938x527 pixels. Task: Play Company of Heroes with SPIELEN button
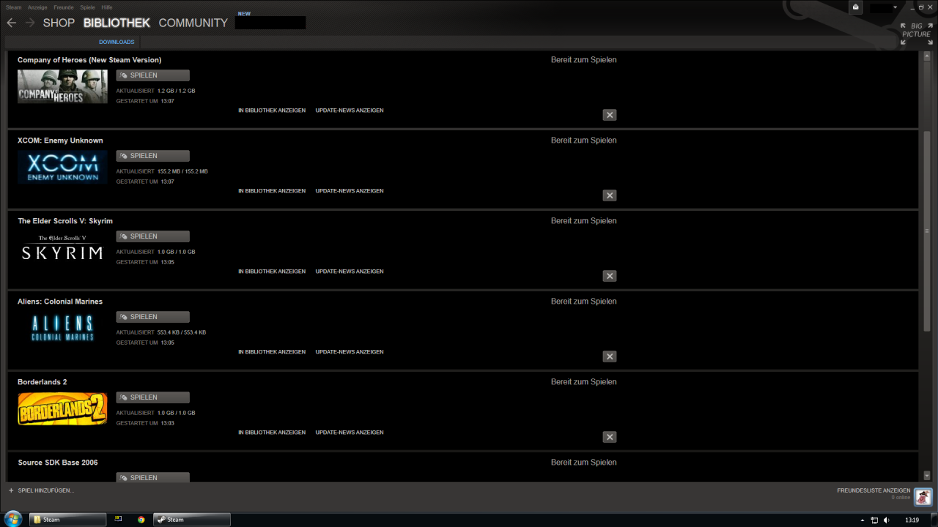click(x=152, y=75)
